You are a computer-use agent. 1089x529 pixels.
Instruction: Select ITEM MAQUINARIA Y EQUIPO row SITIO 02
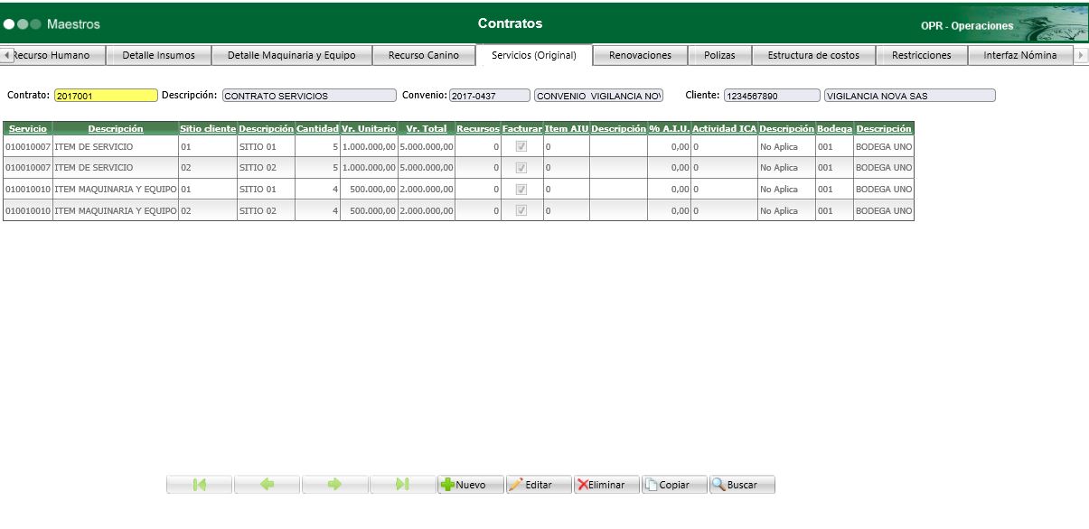tap(458, 211)
